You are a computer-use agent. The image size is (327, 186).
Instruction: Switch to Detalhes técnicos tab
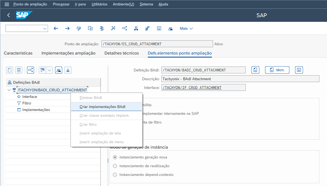[122, 53]
